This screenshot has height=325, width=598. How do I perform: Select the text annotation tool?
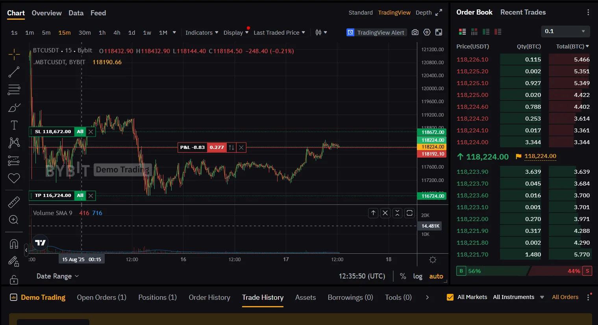pyautogui.click(x=14, y=125)
